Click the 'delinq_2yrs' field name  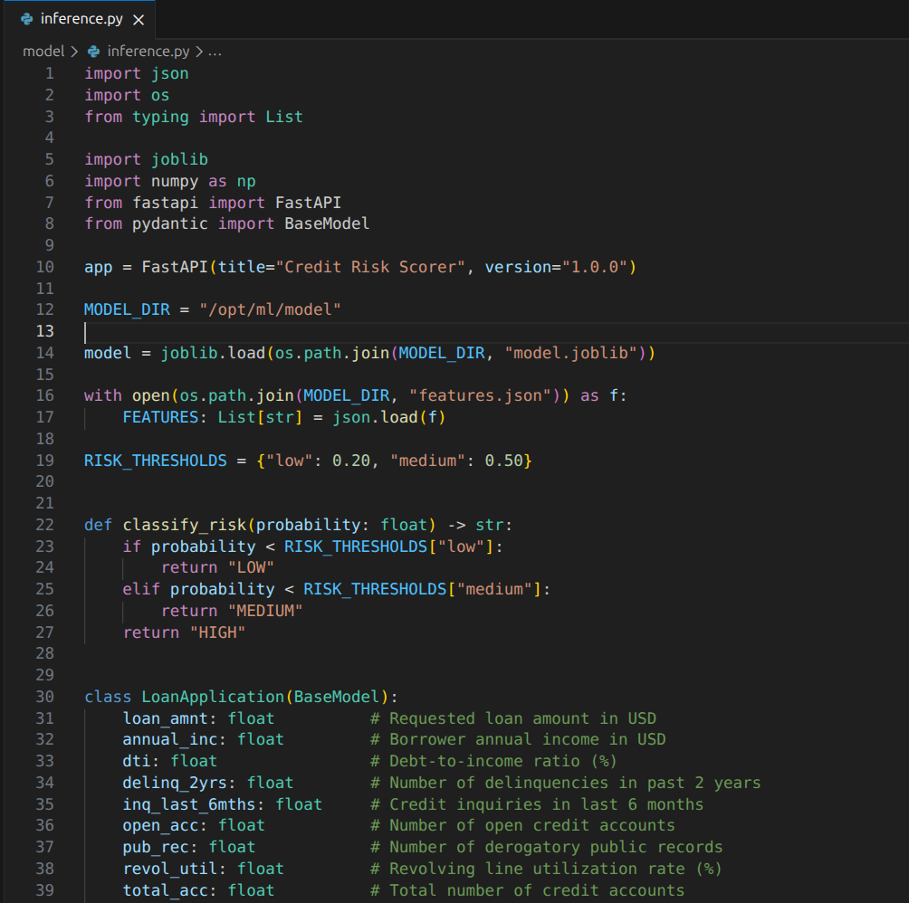coord(175,783)
